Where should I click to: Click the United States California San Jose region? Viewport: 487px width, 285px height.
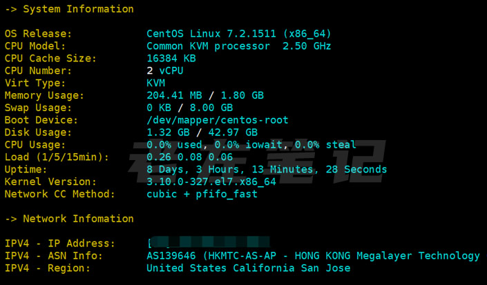248,268
